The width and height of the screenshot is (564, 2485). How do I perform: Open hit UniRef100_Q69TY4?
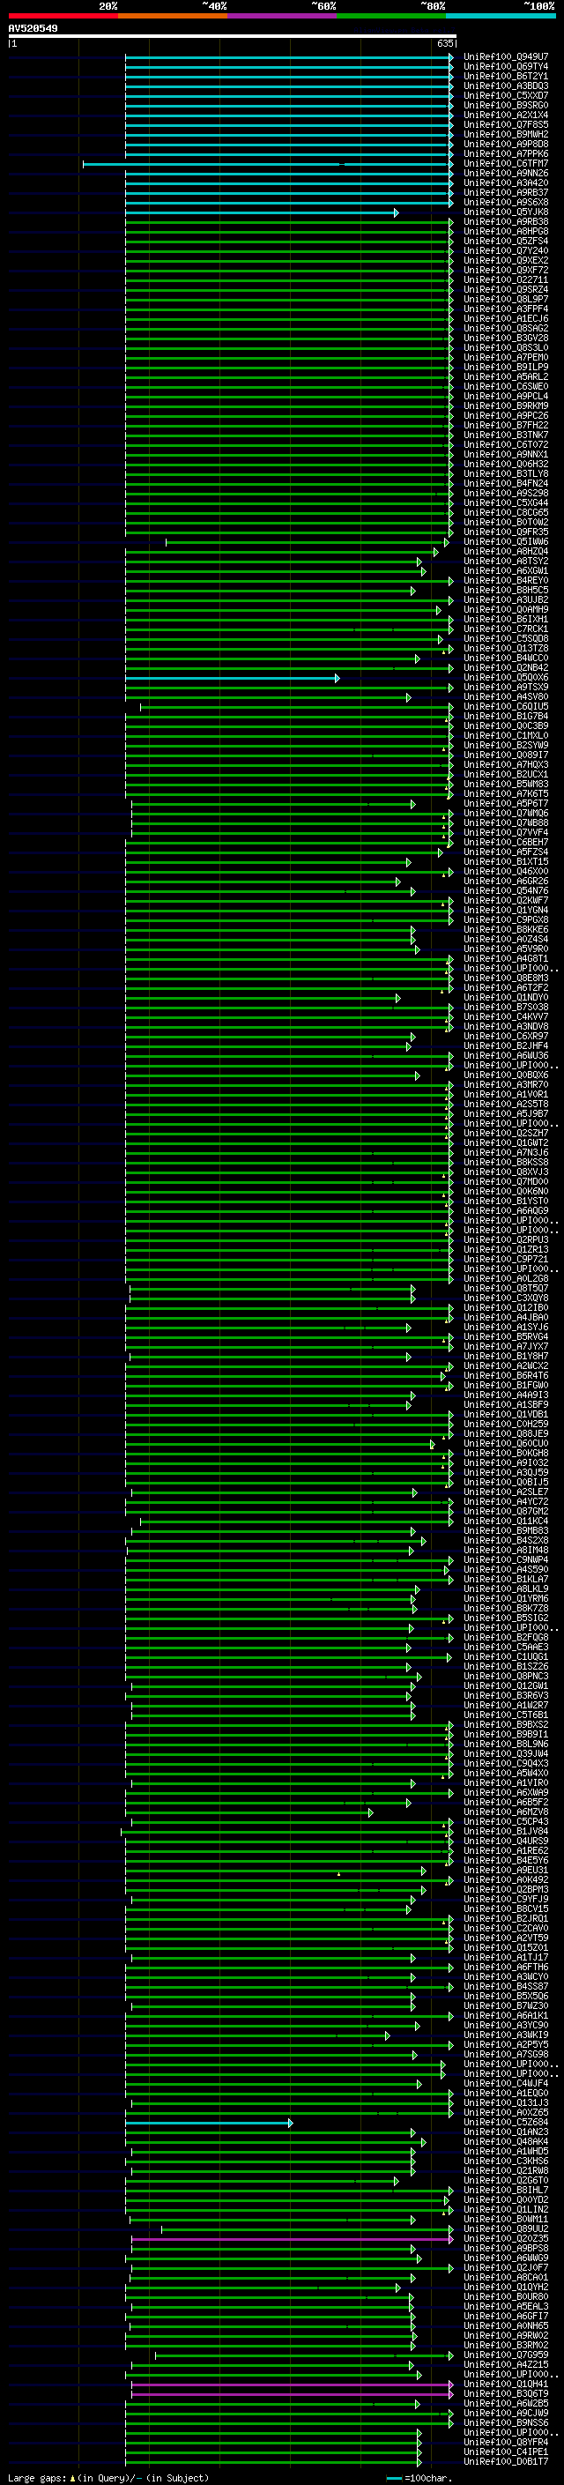[x=506, y=67]
